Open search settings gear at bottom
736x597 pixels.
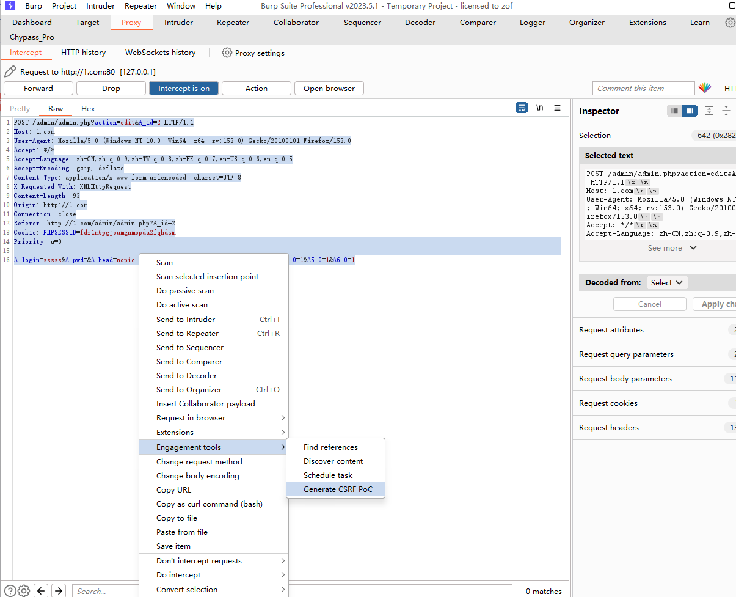[24, 591]
